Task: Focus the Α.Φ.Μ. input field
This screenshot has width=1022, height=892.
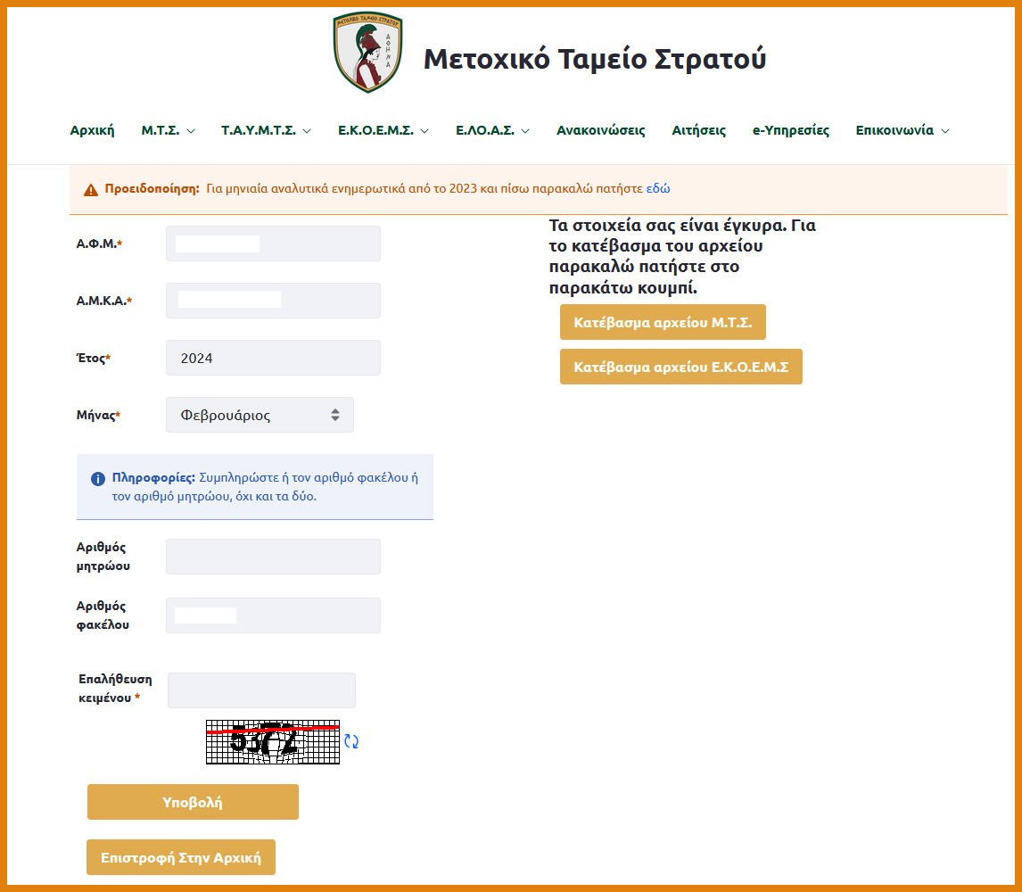Action: [273, 244]
